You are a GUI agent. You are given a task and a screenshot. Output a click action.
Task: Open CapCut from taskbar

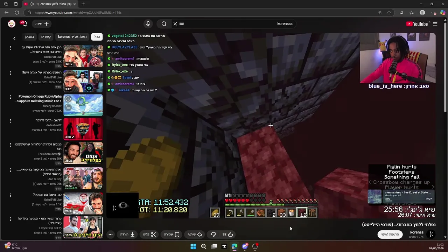[224, 246]
